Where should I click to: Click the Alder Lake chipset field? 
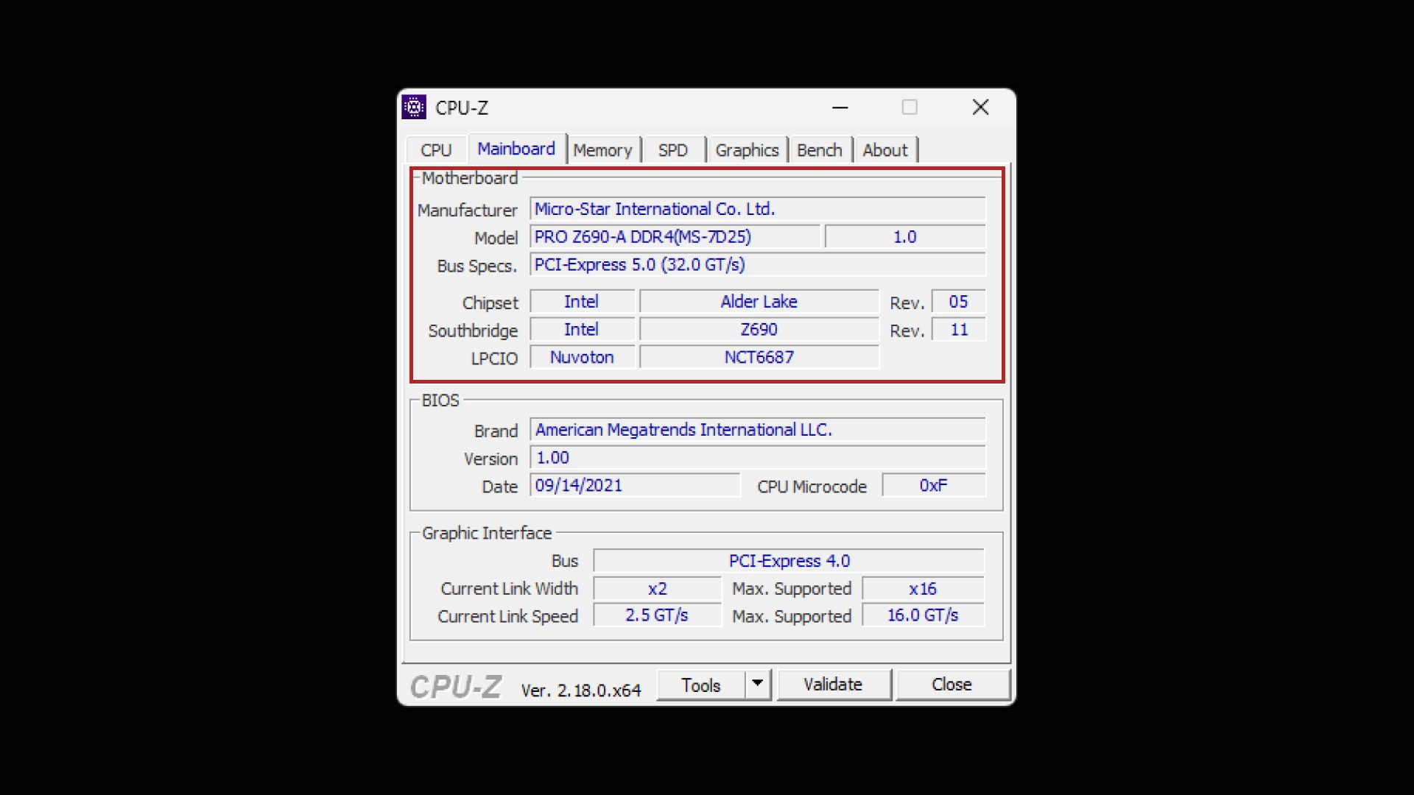[x=759, y=302]
